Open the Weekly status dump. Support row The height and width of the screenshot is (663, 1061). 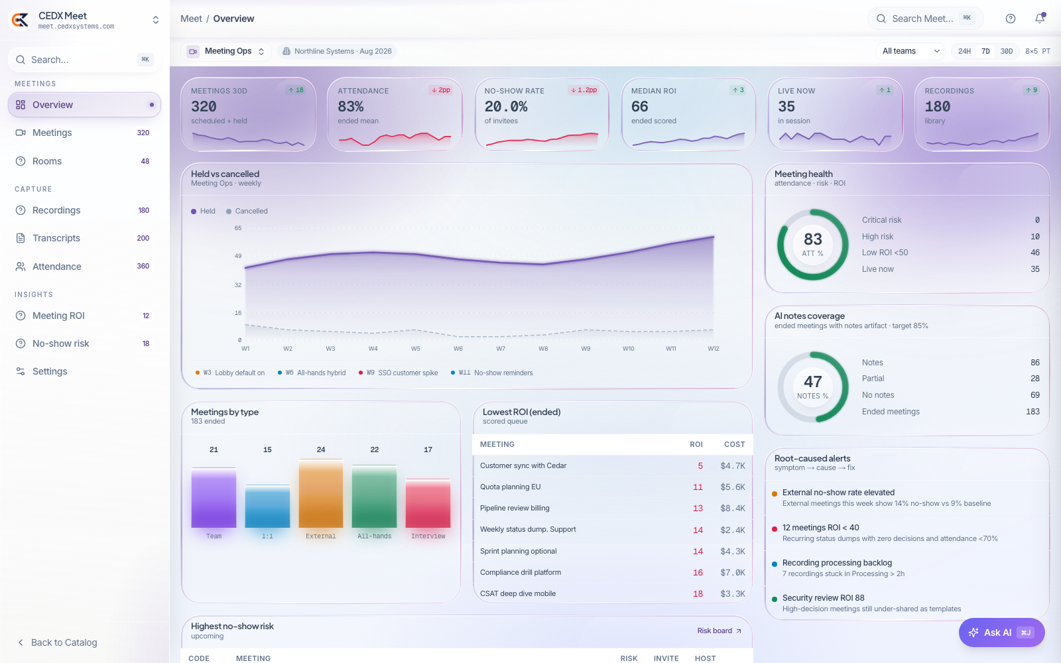(x=613, y=530)
